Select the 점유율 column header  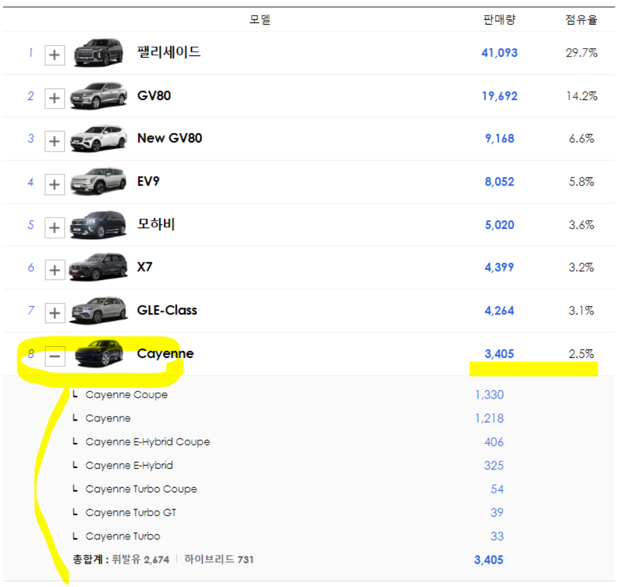[581, 19]
